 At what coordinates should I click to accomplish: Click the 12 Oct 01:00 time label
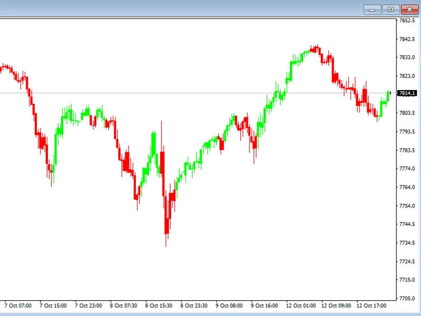click(301, 306)
